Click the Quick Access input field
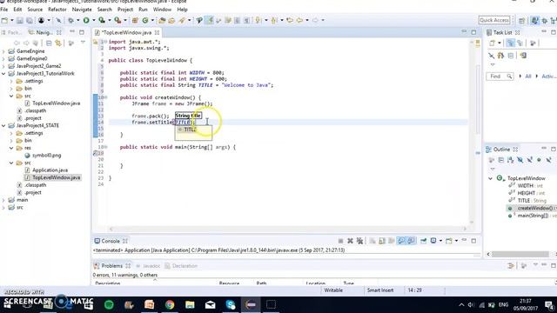 [x=494, y=20]
